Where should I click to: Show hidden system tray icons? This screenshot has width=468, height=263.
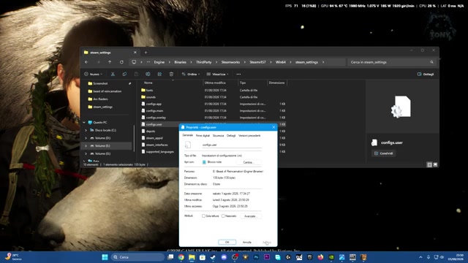(x=420, y=257)
